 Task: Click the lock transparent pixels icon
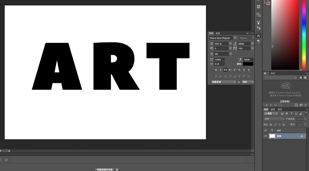(271, 124)
